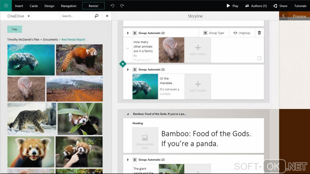Tick the checkbox on the aardvark group card
This screenshot has height=174, width=310.
click(259, 58)
